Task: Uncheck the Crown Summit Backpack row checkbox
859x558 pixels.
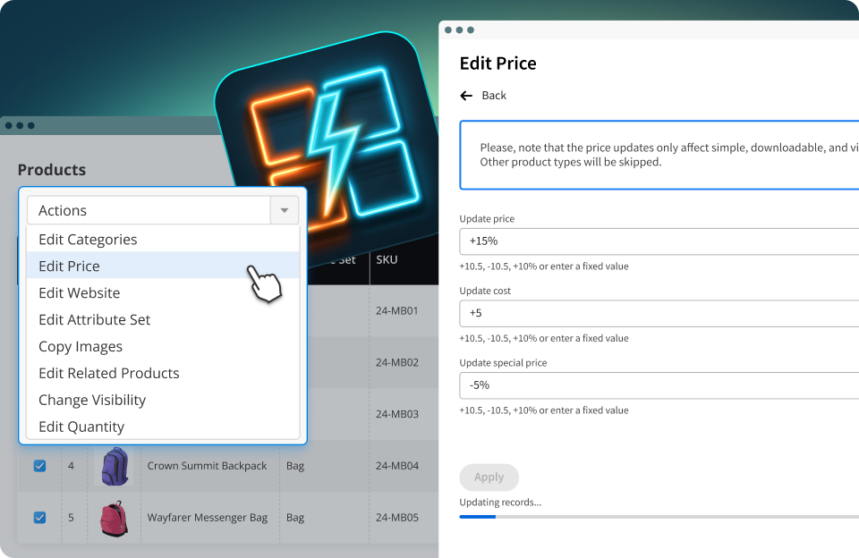Action: pos(39,466)
